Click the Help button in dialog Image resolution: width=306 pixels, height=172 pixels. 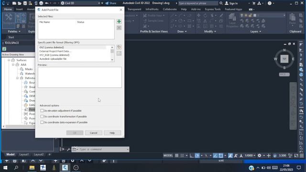coord(112,133)
